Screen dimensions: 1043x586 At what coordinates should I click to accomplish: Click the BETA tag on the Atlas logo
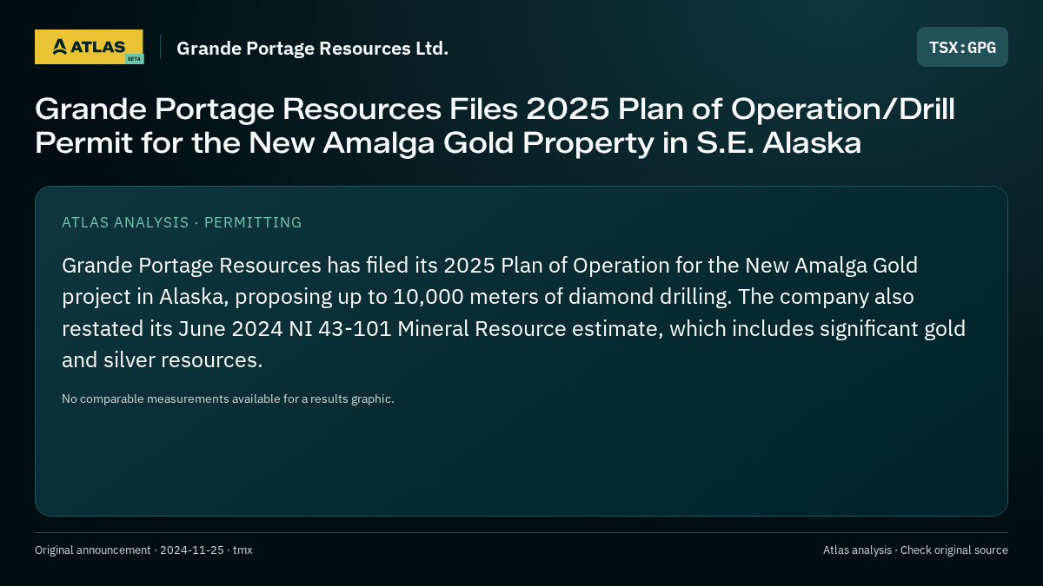tap(134, 59)
